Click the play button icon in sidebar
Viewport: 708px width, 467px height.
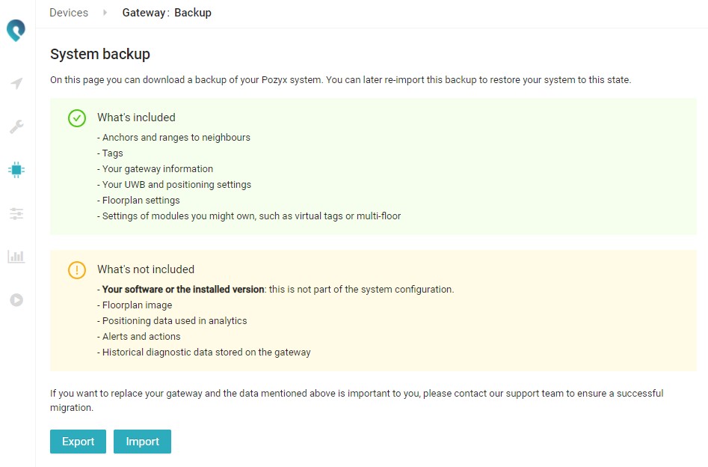(x=16, y=300)
